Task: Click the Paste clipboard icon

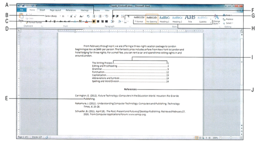Action: click(21, 16)
